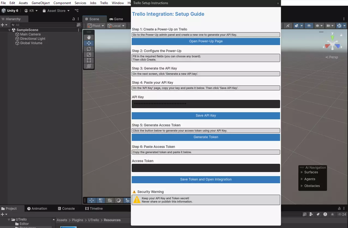
Task: Click the bottom overlay snap settings icon
Action: (101, 200)
